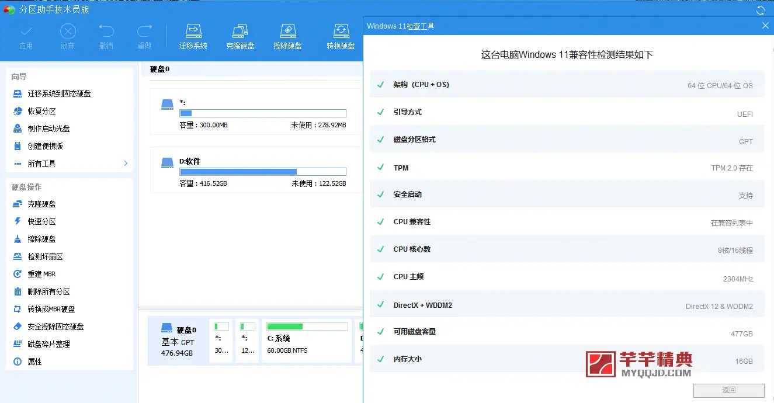
Task: Click the D:软件 partition drive icon
Action: tap(168, 163)
